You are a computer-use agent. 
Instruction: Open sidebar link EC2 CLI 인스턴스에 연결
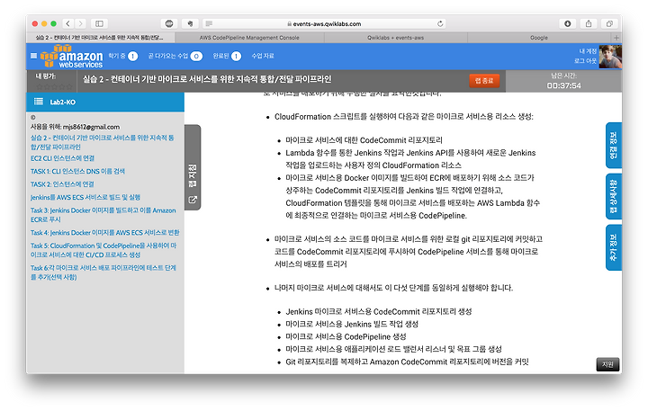coord(62,158)
